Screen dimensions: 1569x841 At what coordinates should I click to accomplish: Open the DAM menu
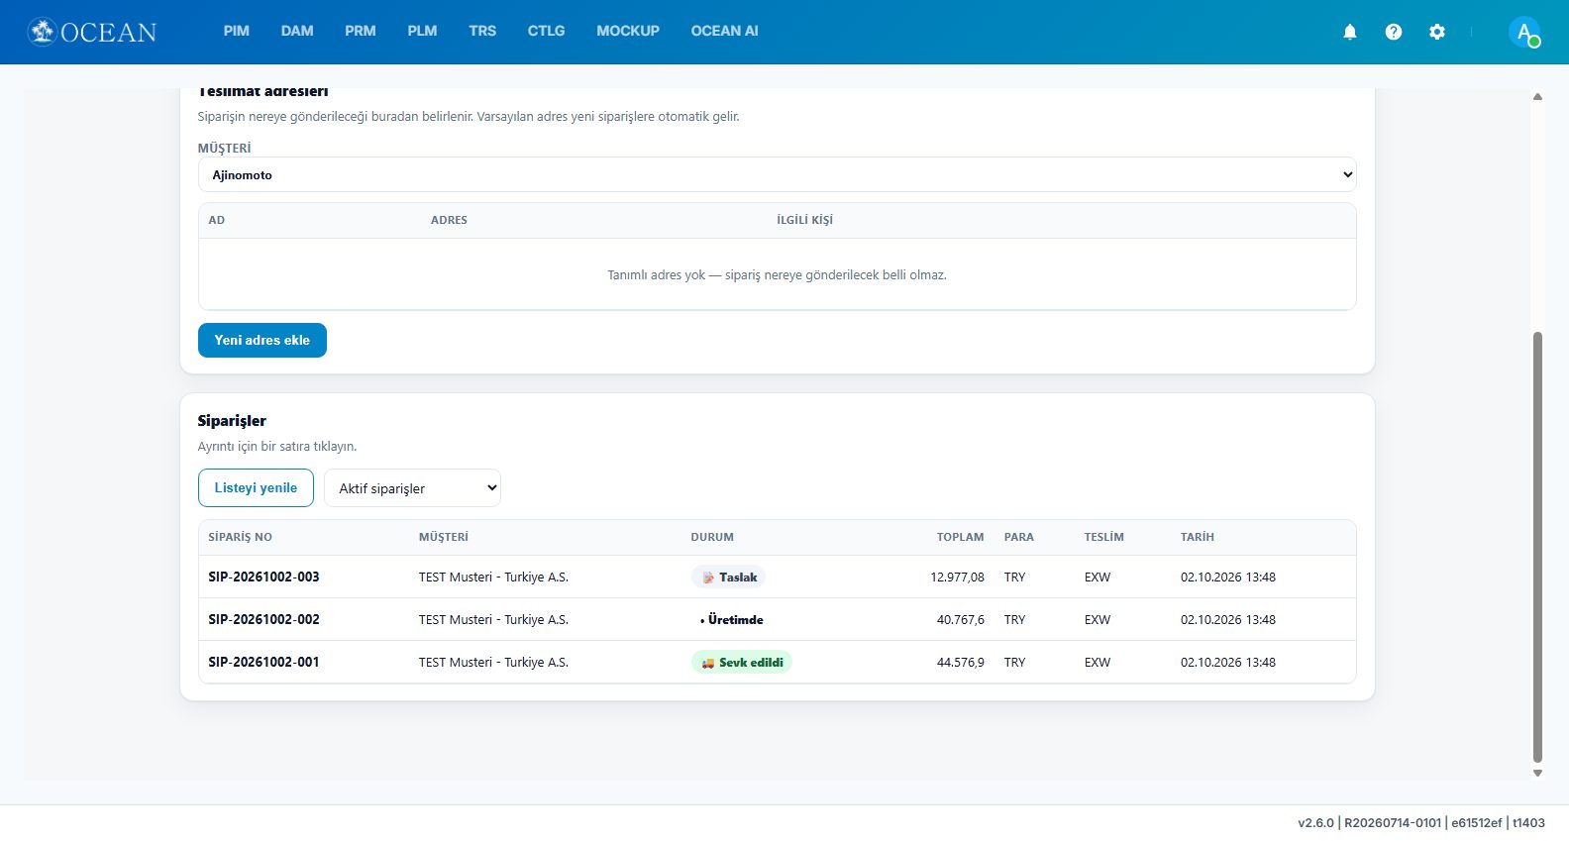[x=297, y=31]
